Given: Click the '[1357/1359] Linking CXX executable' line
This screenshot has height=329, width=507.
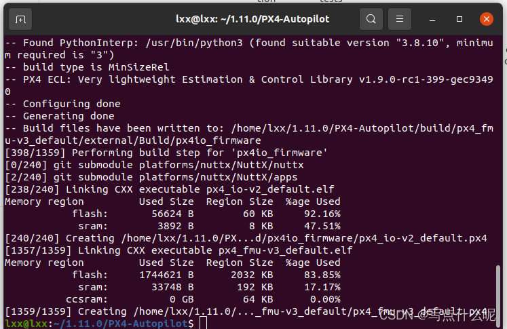Looking at the screenshot, I should 179,250.
